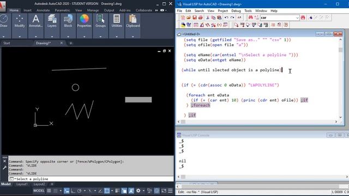Click Help question mark icon in Visual LISP
This screenshot has width=349, height=196.
point(286,25)
